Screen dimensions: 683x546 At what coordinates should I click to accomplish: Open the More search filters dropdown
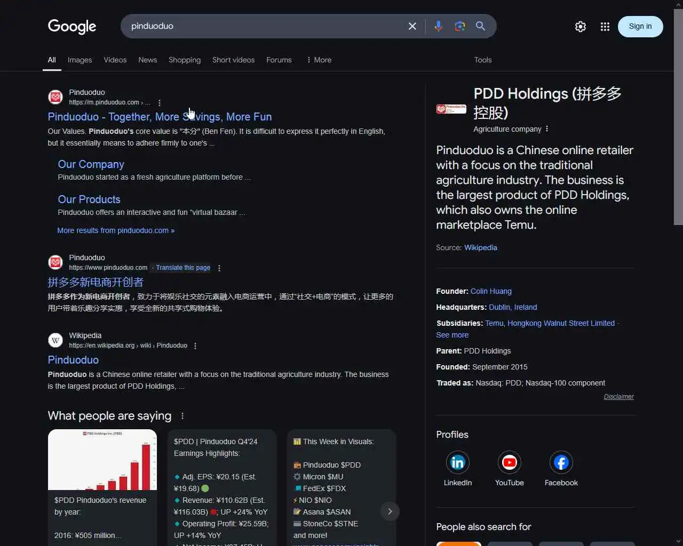319,60
